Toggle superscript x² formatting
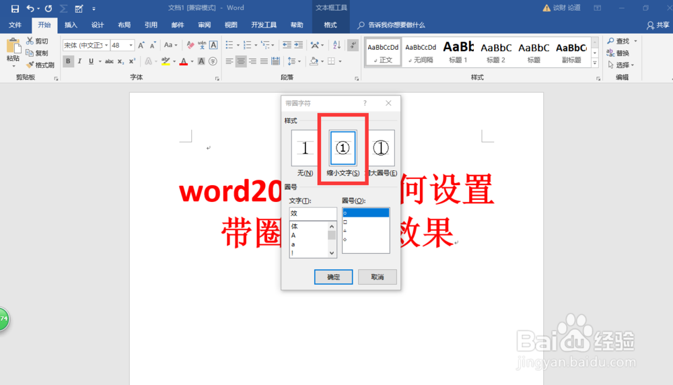This screenshot has height=385, width=673. [x=132, y=61]
